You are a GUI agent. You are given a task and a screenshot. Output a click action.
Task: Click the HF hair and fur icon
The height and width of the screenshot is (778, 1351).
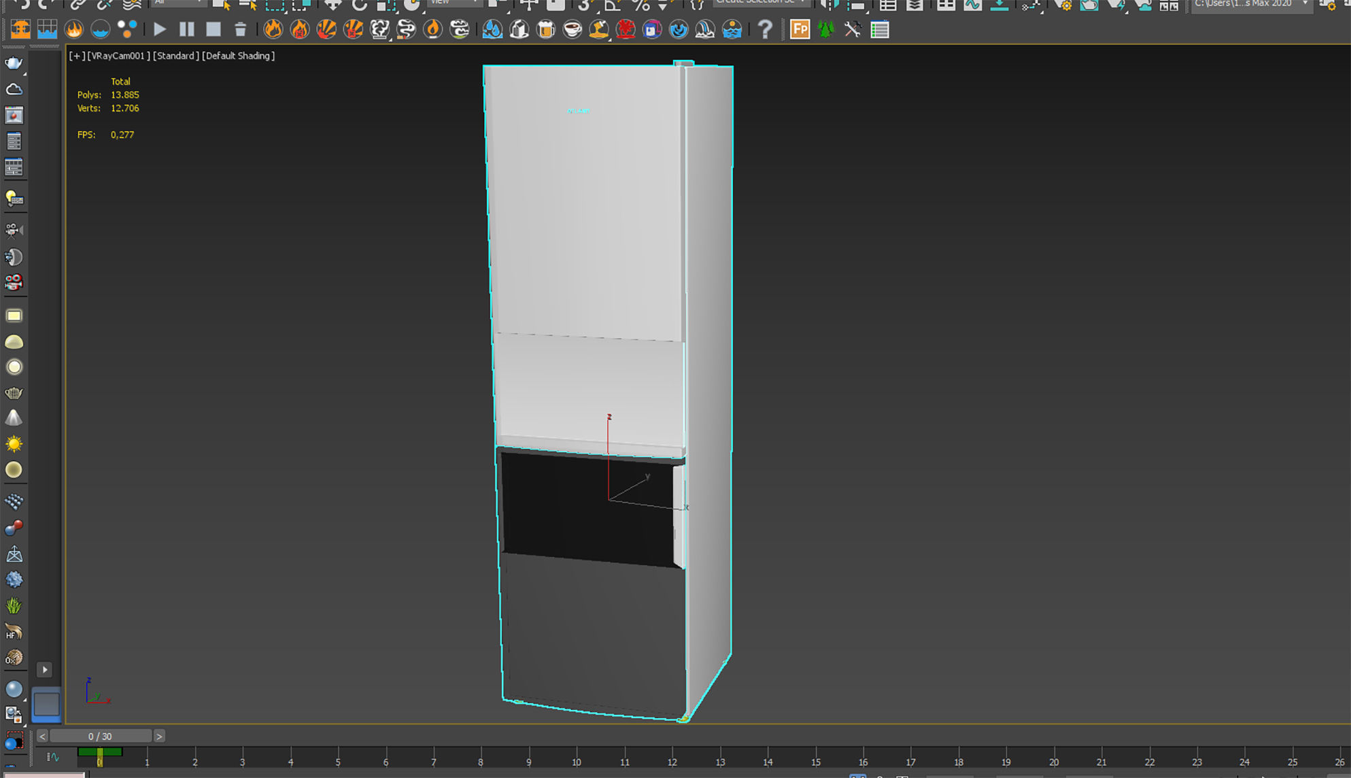click(x=14, y=632)
